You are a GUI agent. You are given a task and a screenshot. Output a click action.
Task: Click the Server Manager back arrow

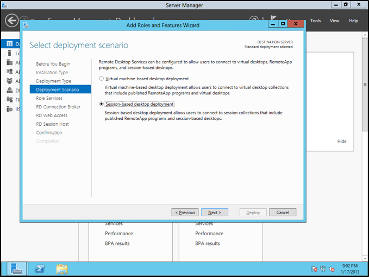pos(11,21)
